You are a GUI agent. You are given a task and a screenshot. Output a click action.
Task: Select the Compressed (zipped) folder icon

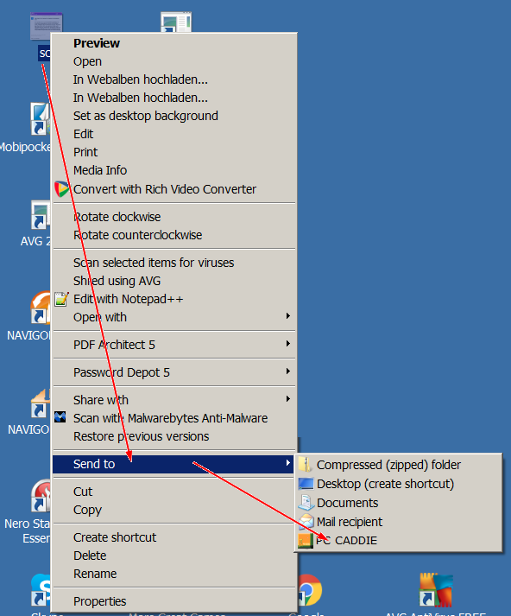point(306,465)
